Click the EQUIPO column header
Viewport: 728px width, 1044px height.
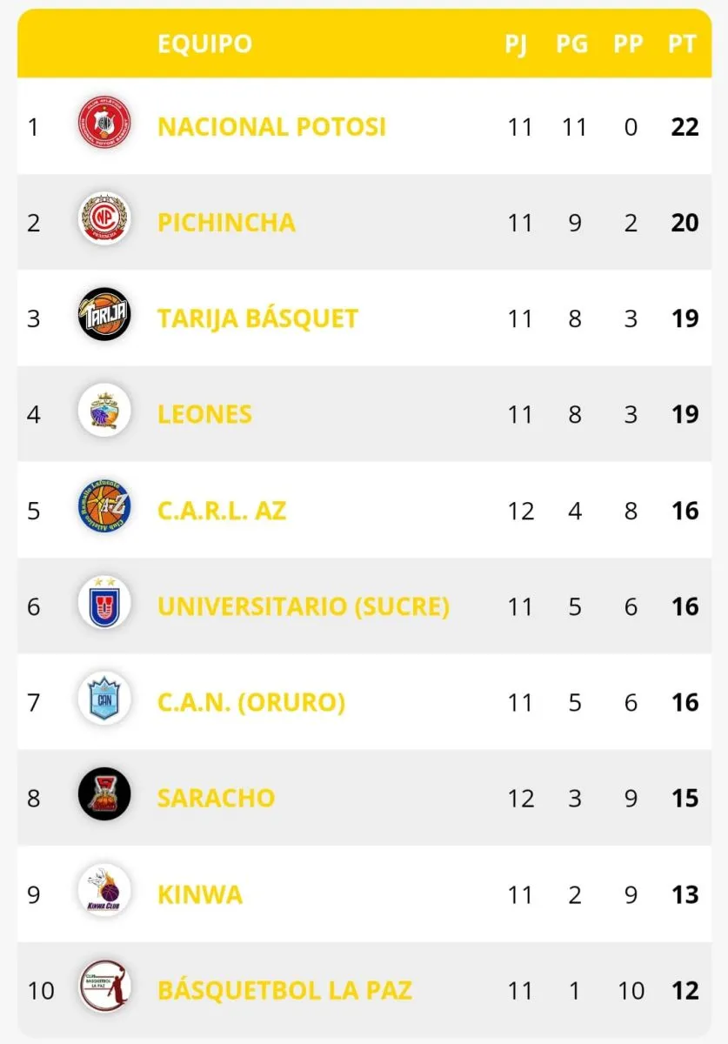(x=204, y=44)
